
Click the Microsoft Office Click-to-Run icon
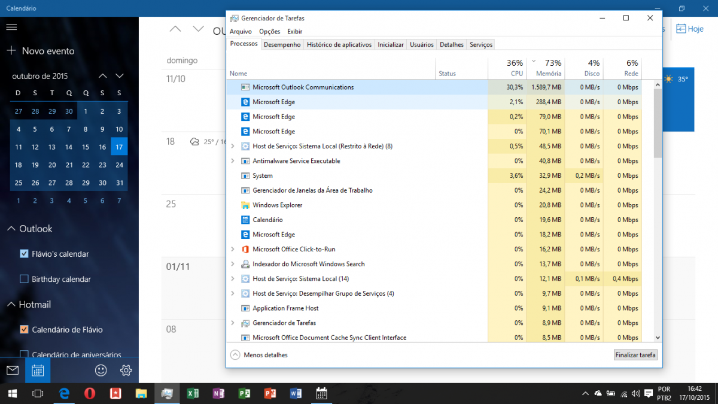pyautogui.click(x=245, y=249)
